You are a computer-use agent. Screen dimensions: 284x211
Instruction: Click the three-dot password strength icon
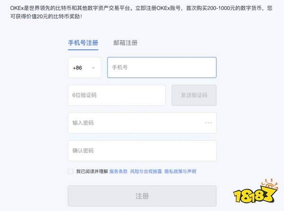pyautogui.click(x=208, y=123)
